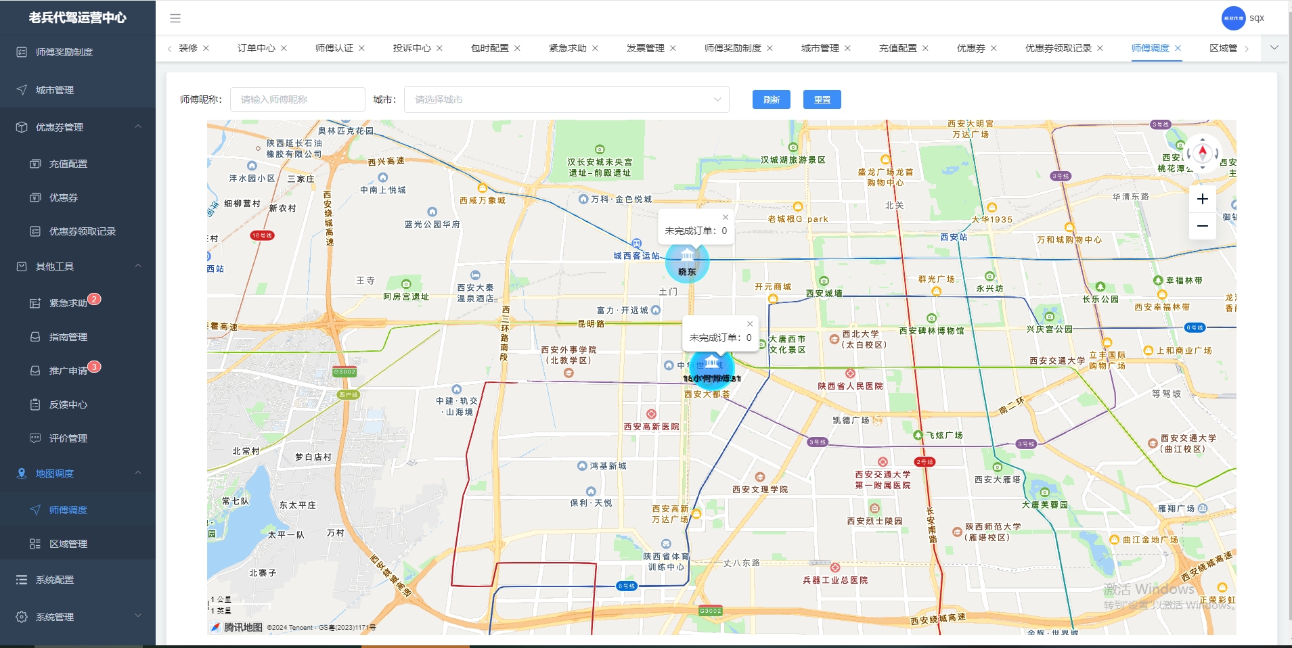Expand the 系统管理 sidebar group
1292x648 pixels.
(x=78, y=617)
